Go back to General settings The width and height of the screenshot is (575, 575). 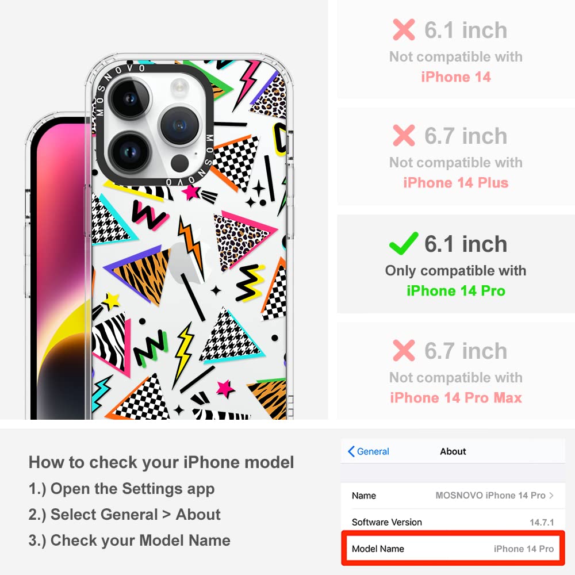pyautogui.click(x=369, y=451)
